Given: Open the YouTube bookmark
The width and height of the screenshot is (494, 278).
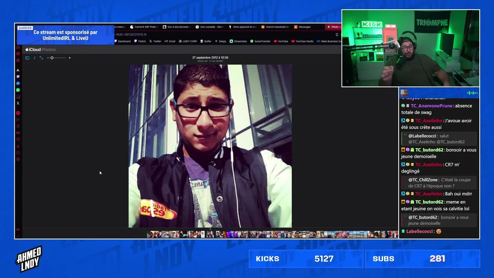Looking at the screenshot, I should pyautogui.click(x=281, y=41).
